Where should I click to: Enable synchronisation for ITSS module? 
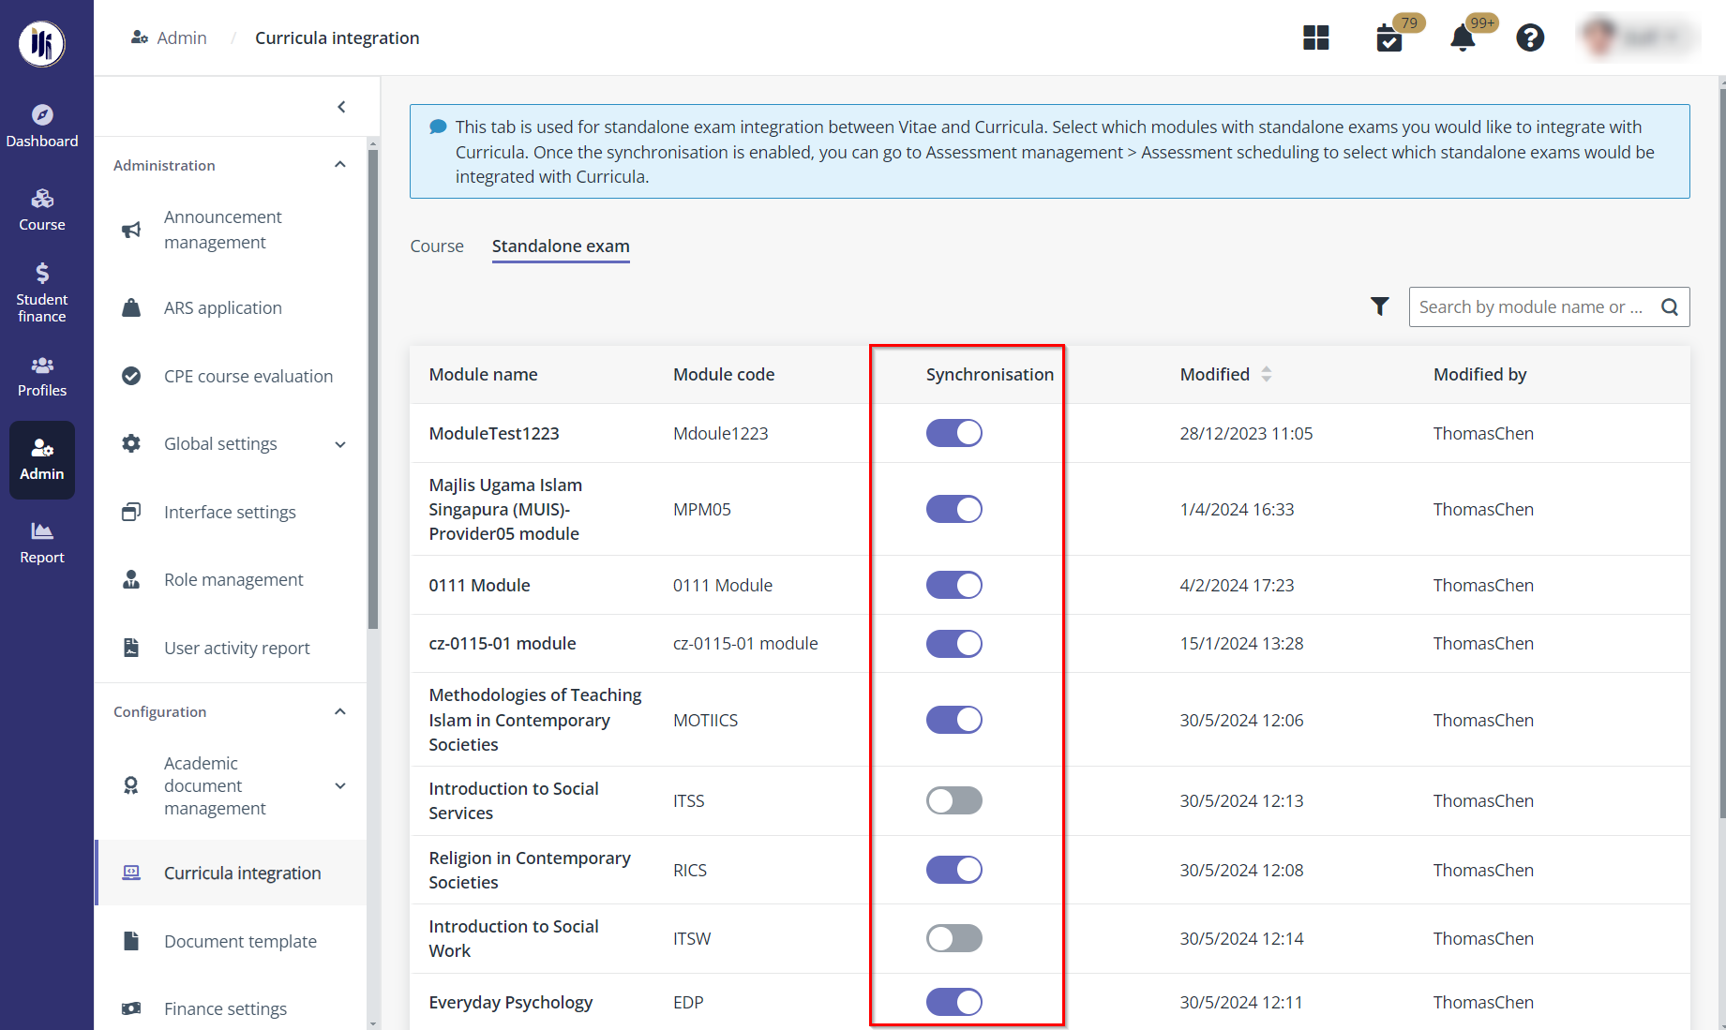(x=953, y=800)
